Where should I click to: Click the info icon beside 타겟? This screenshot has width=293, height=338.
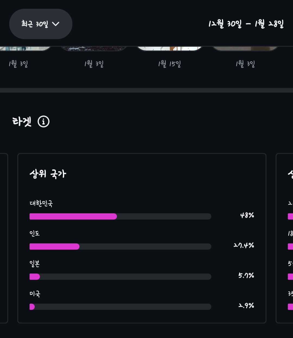43,122
